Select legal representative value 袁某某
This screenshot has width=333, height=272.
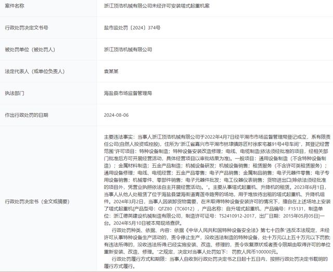pyautogui.click(x=111, y=72)
